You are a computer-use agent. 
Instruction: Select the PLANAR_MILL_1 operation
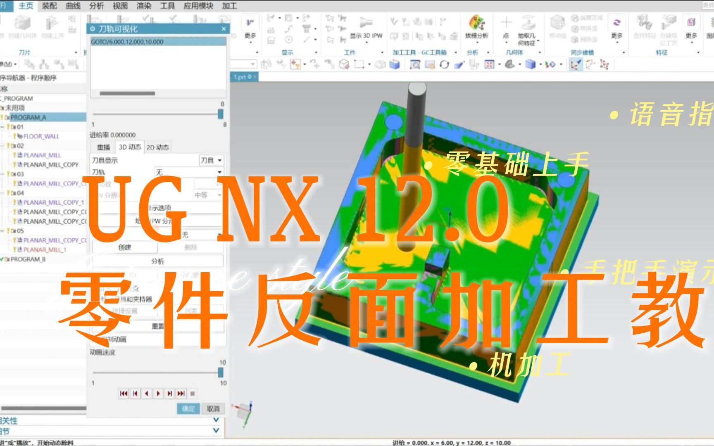pos(45,250)
